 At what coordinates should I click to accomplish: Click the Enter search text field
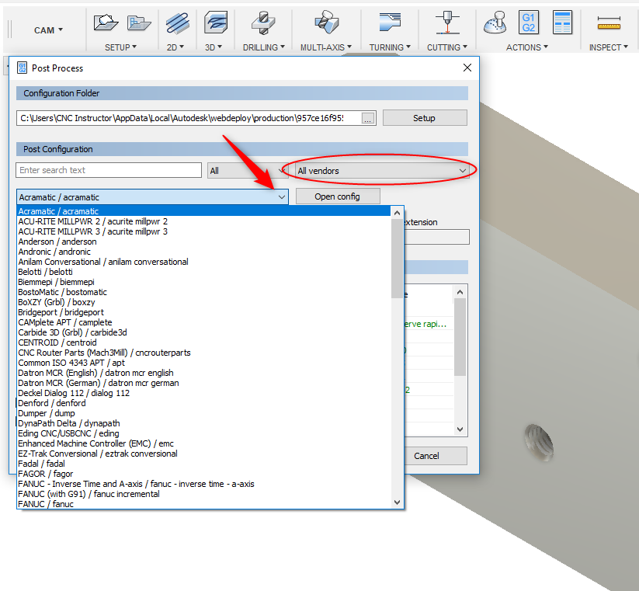point(109,170)
